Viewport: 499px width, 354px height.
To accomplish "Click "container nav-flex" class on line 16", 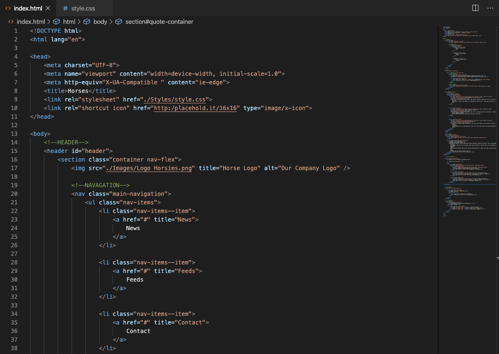I will click(x=143, y=160).
